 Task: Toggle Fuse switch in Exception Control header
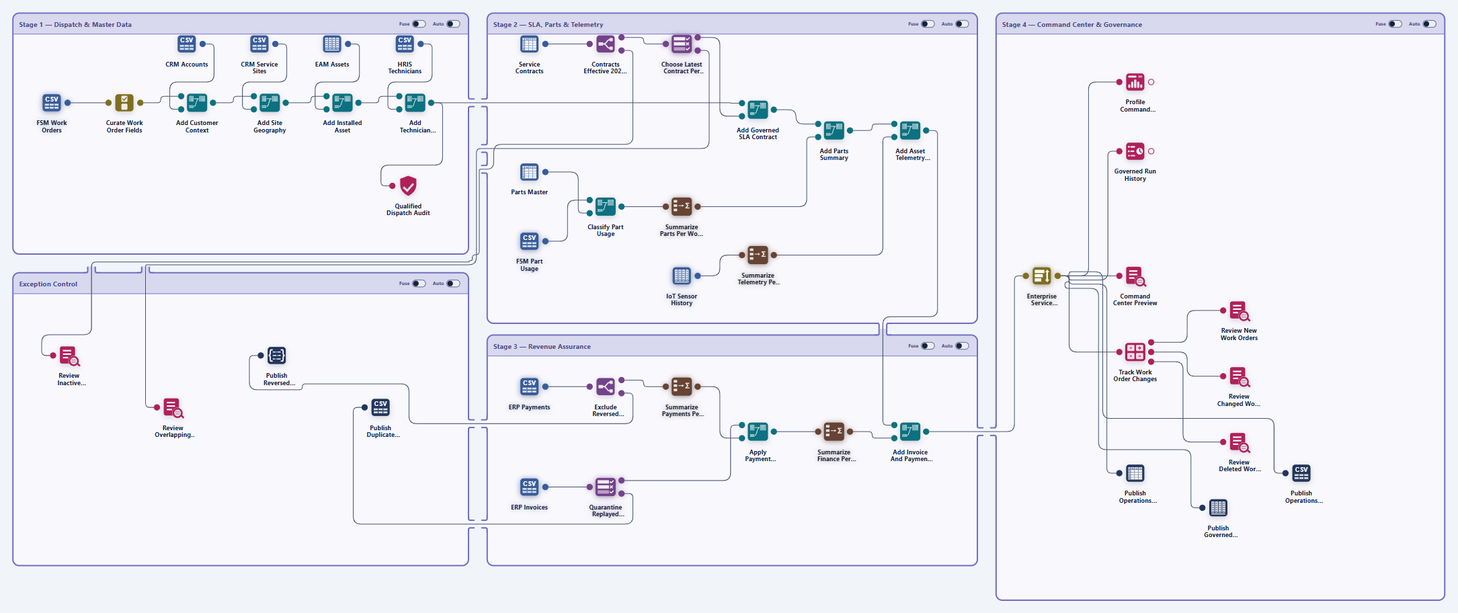pos(419,284)
